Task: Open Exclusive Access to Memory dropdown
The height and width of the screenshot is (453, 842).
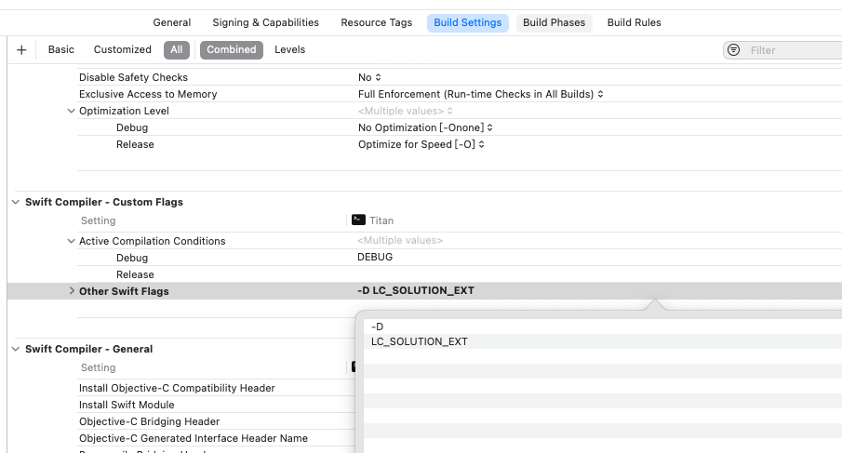Action: pos(481,94)
